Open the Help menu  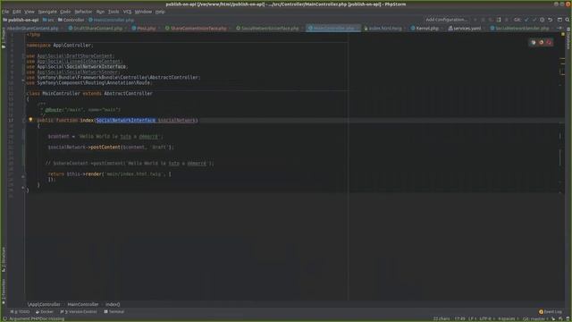tap(160, 12)
